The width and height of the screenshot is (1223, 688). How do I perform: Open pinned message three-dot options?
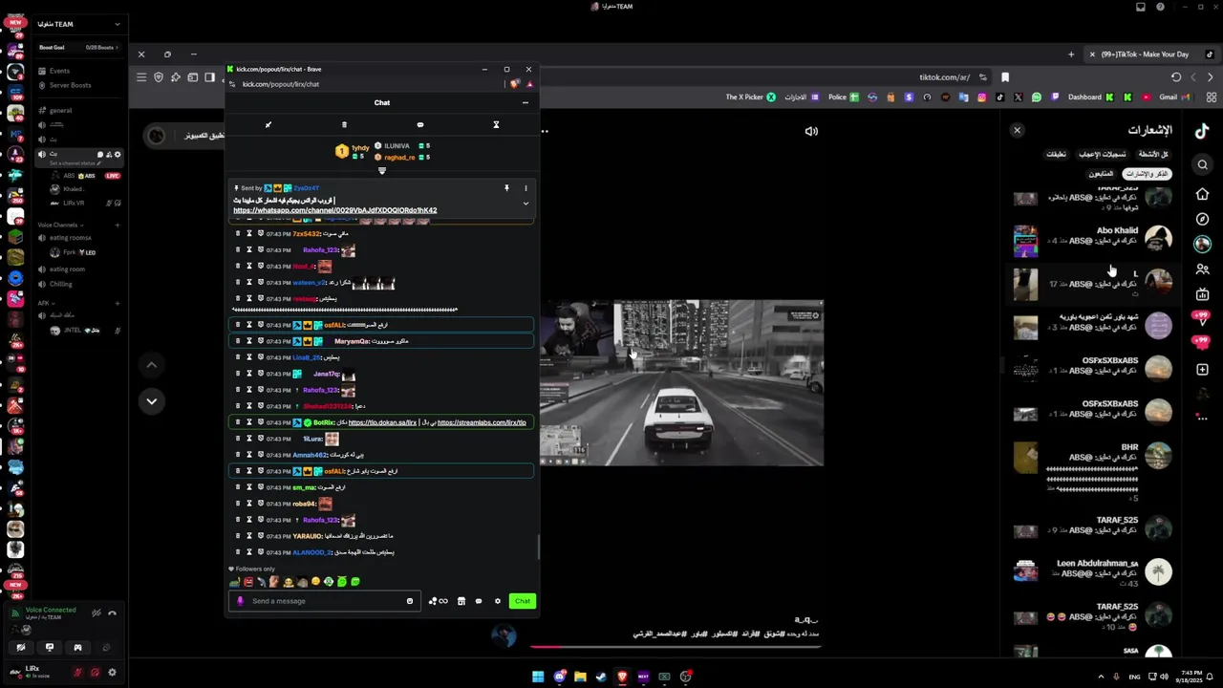click(x=526, y=188)
